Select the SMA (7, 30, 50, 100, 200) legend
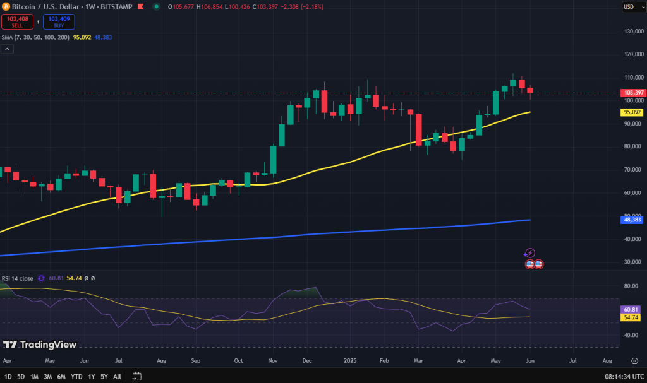This screenshot has height=383, width=647. click(35, 37)
